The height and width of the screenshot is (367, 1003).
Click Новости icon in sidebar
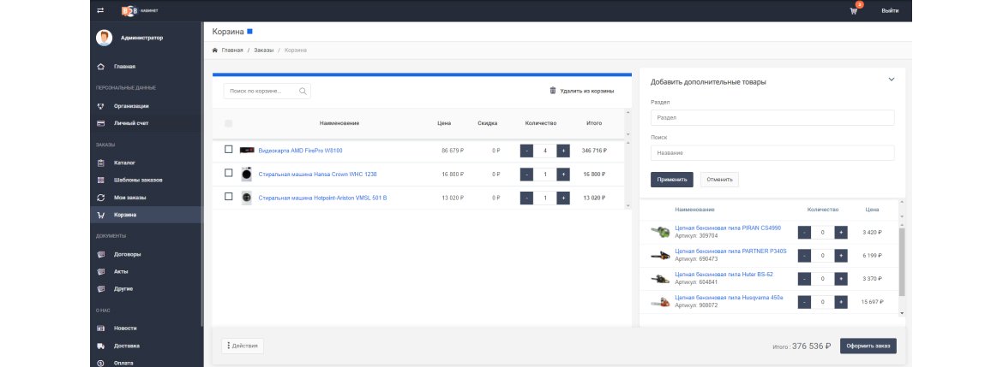click(100, 328)
